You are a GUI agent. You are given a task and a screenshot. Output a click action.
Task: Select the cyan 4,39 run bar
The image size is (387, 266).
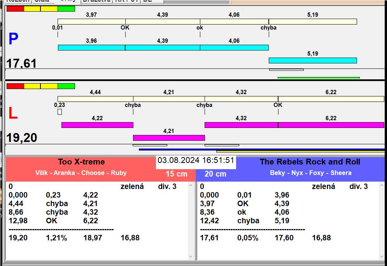point(163,47)
